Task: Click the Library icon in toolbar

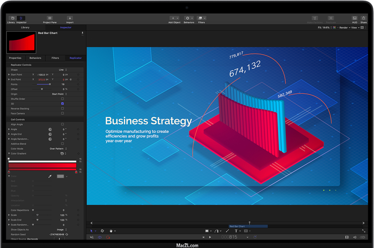Action: tap(11, 18)
